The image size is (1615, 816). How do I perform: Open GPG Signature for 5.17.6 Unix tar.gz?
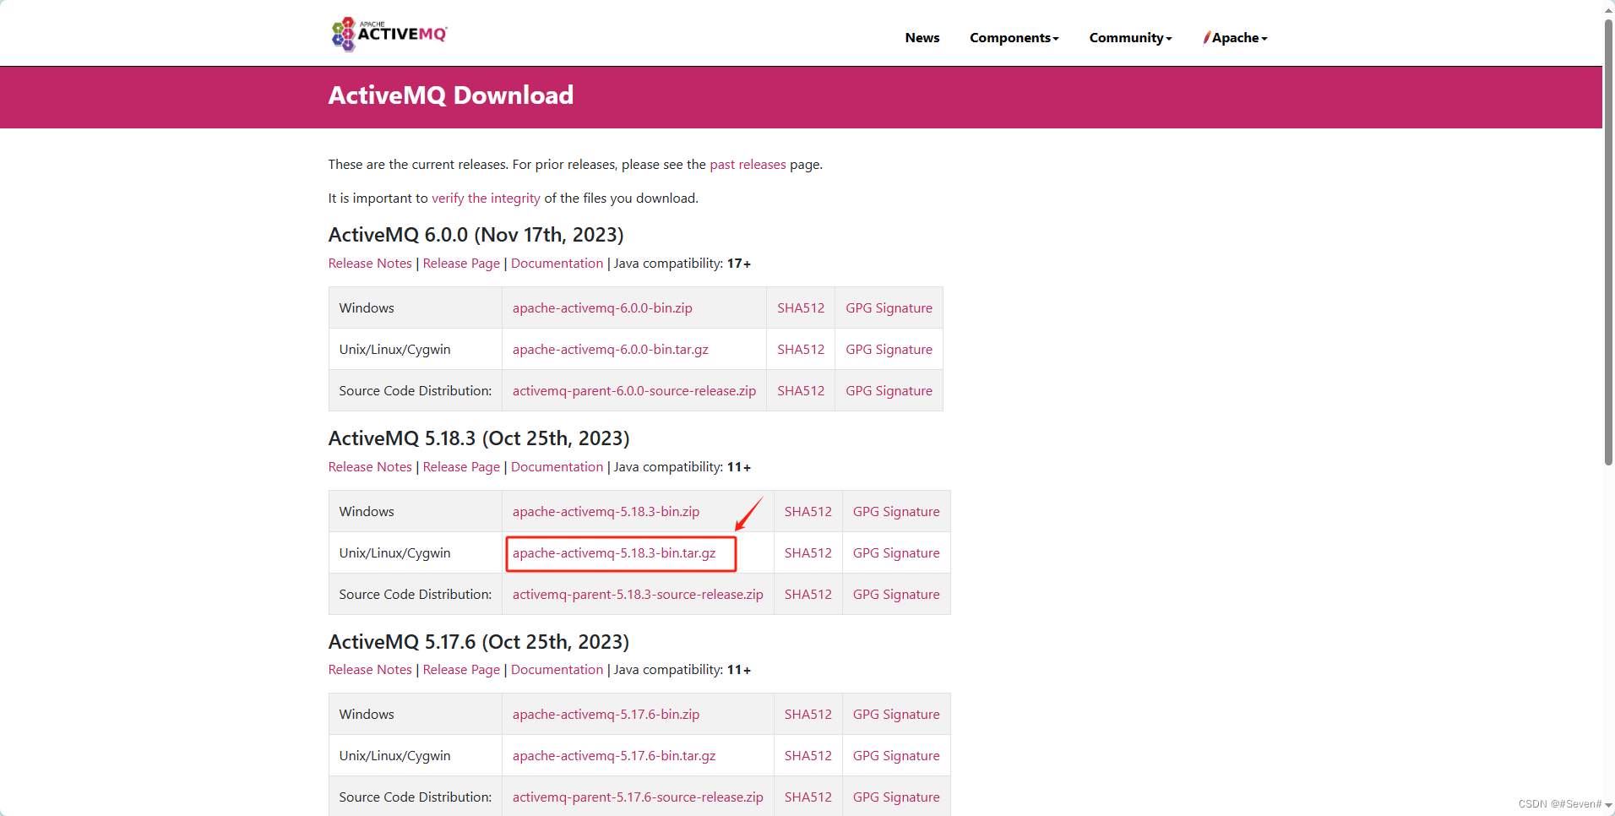point(896,756)
